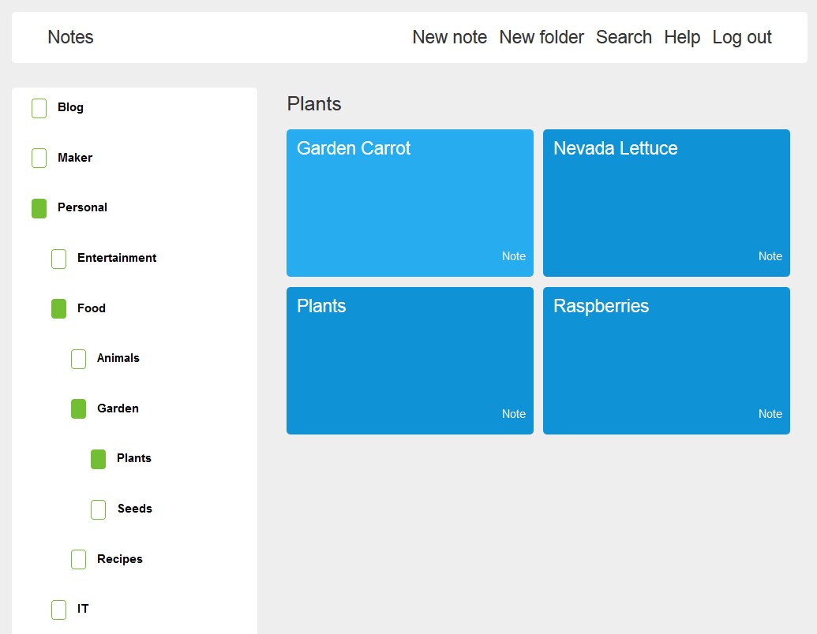The width and height of the screenshot is (817, 634).
Task: Open the Blog folder label
Action: [70, 107]
